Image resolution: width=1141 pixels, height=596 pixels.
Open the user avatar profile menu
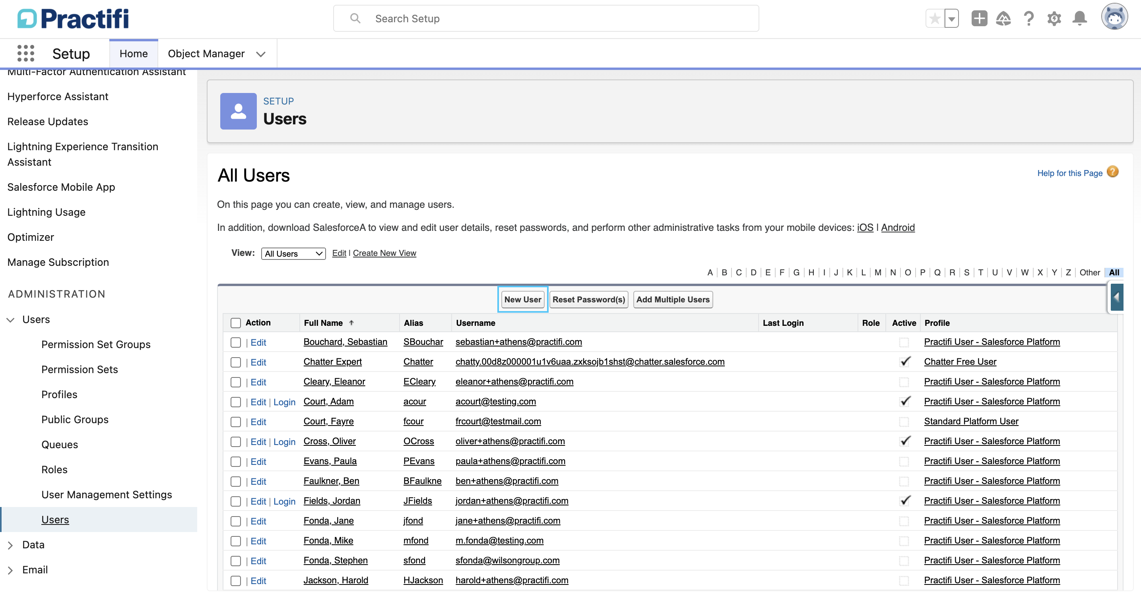[x=1114, y=17]
